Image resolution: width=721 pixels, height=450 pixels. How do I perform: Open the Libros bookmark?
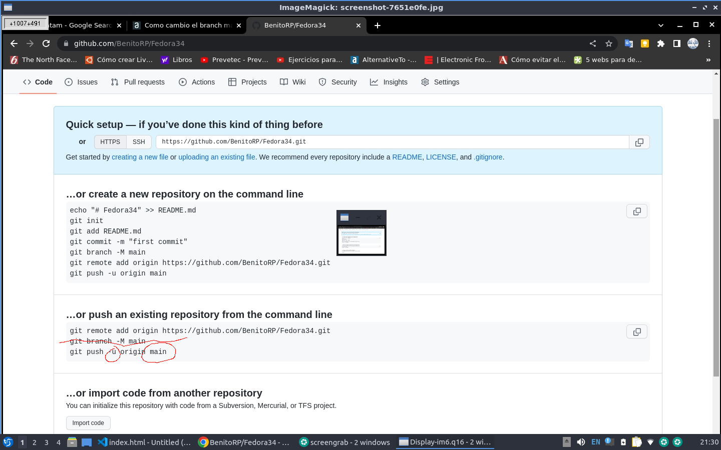[x=176, y=60]
